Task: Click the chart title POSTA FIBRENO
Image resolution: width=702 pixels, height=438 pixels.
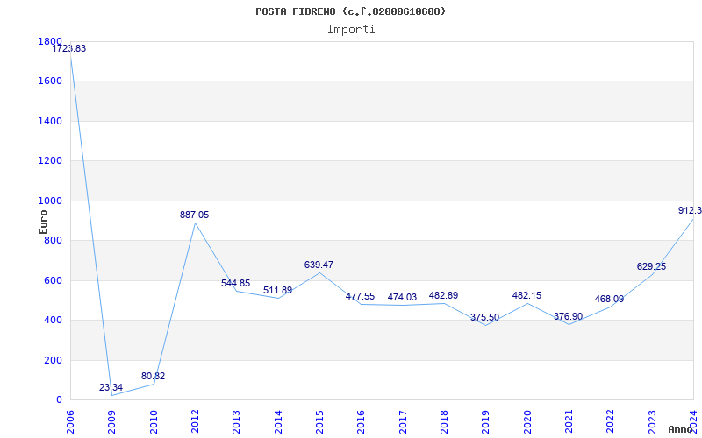Action: coord(351,11)
